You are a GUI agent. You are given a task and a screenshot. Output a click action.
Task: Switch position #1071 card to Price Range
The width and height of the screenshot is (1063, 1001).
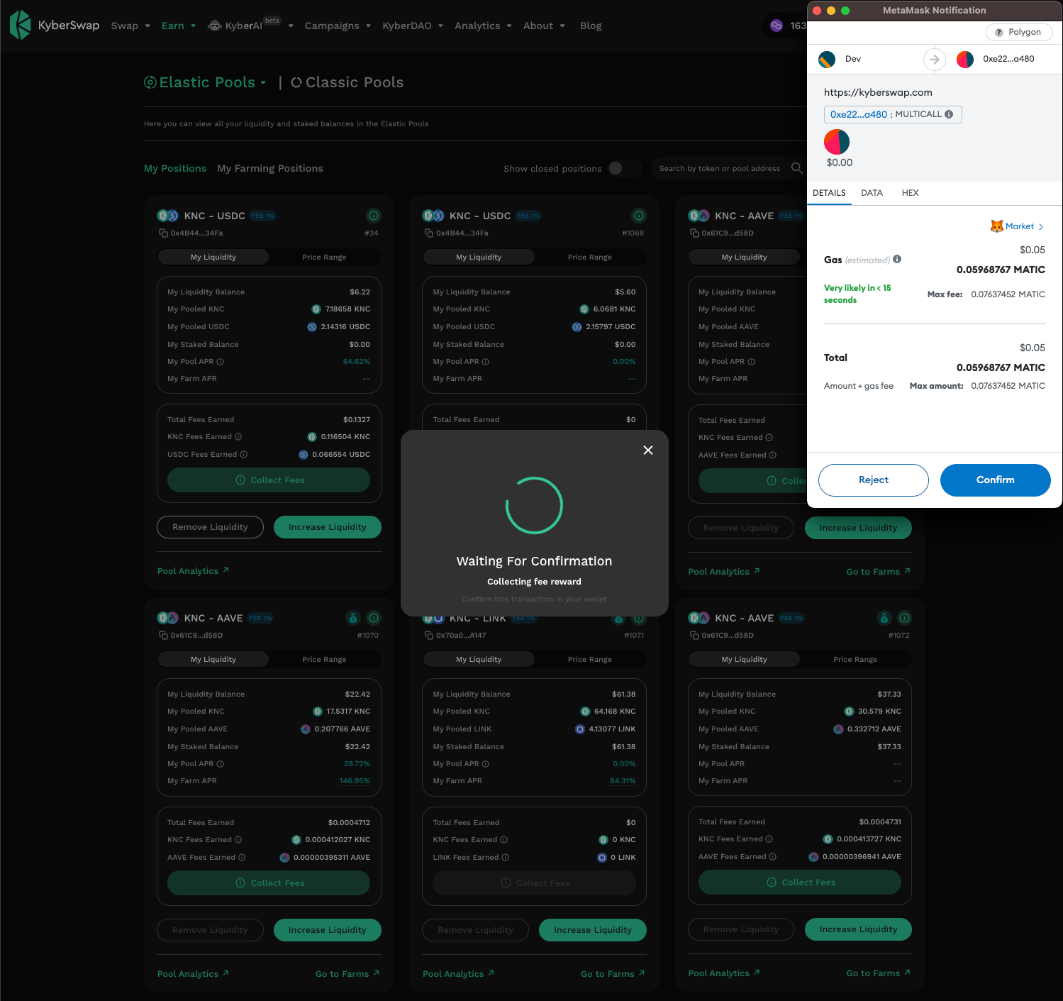coord(589,659)
